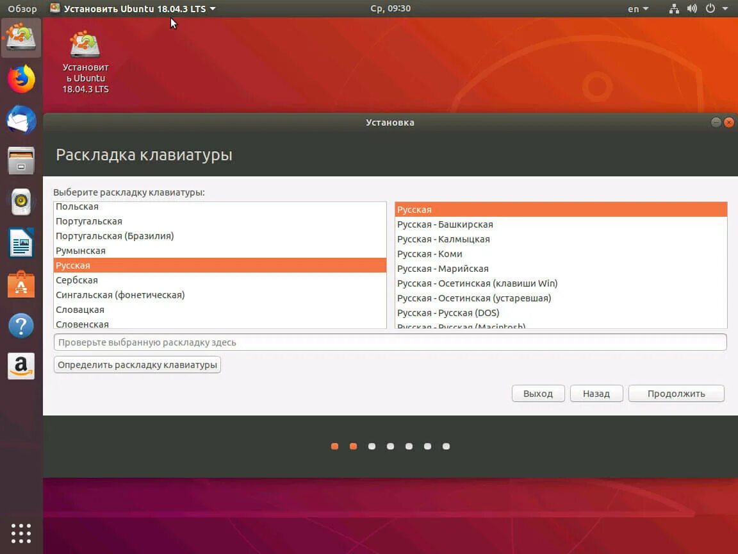Open the volume indicator icon

click(692, 8)
